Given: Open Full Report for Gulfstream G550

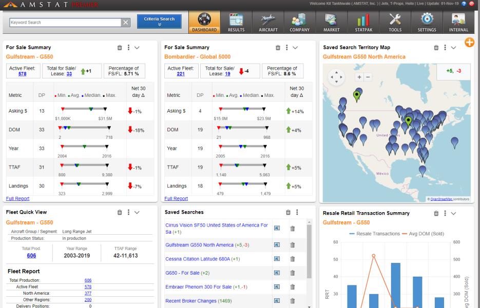Looking at the screenshot, I should [x=18, y=199].
